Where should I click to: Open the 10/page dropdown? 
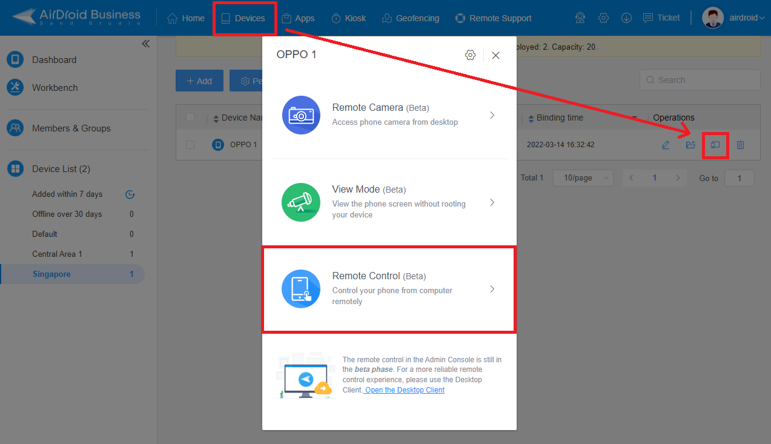[583, 178]
